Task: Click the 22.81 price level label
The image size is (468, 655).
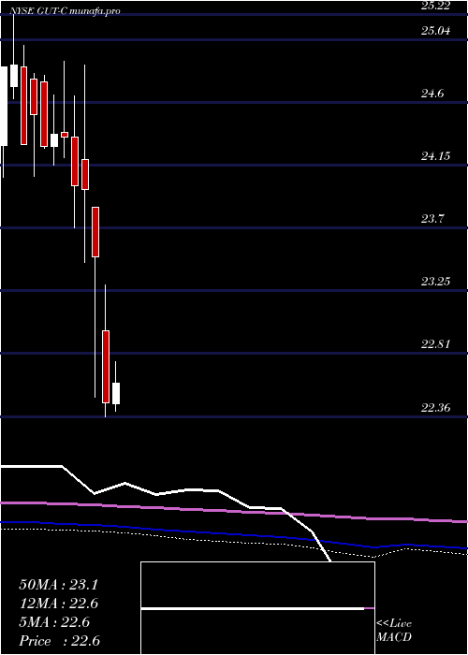Action: click(435, 344)
